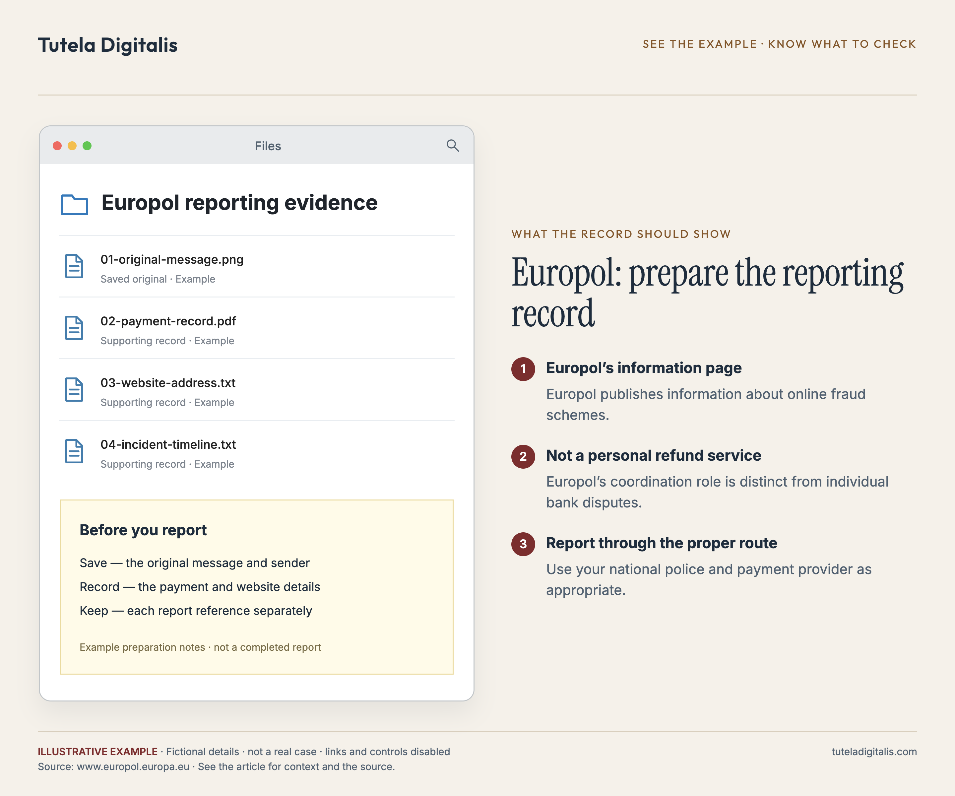Click 'Save — the original message and sender'

[x=195, y=563]
